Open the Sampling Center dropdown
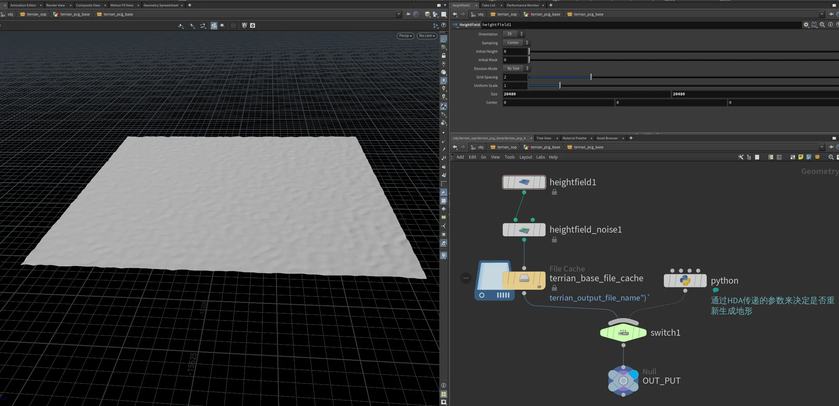839x406 pixels. click(x=516, y=43)
